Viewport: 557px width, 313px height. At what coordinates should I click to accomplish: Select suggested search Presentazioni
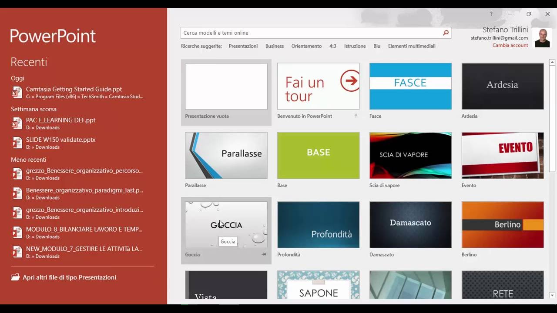pos(243,46)
